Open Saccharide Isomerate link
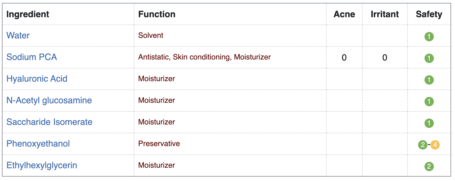 pos(49,122)
